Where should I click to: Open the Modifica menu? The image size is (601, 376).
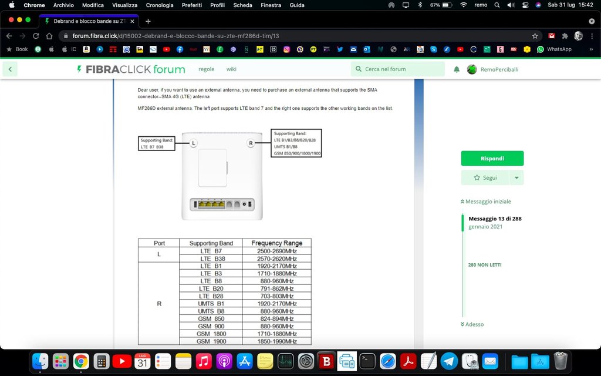pyautogui.click(x=93, y=5)
